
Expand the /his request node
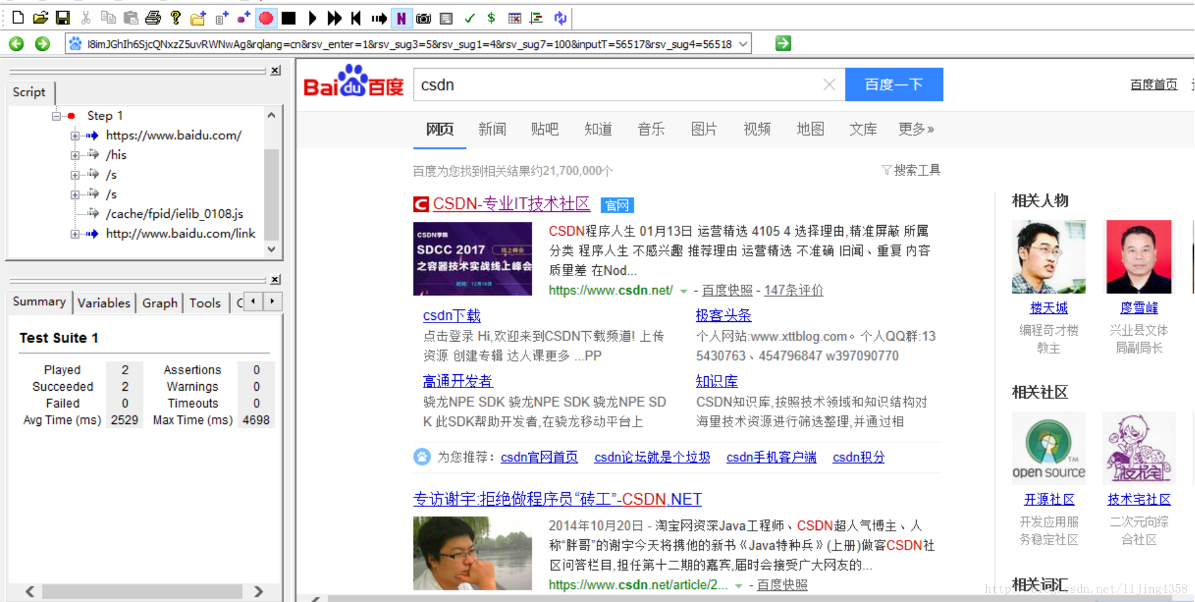pyautogui.click(x=75, y=155)
